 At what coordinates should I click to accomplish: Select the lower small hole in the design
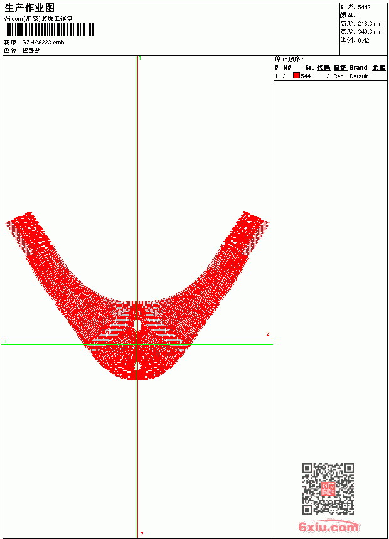coord(137,367)
